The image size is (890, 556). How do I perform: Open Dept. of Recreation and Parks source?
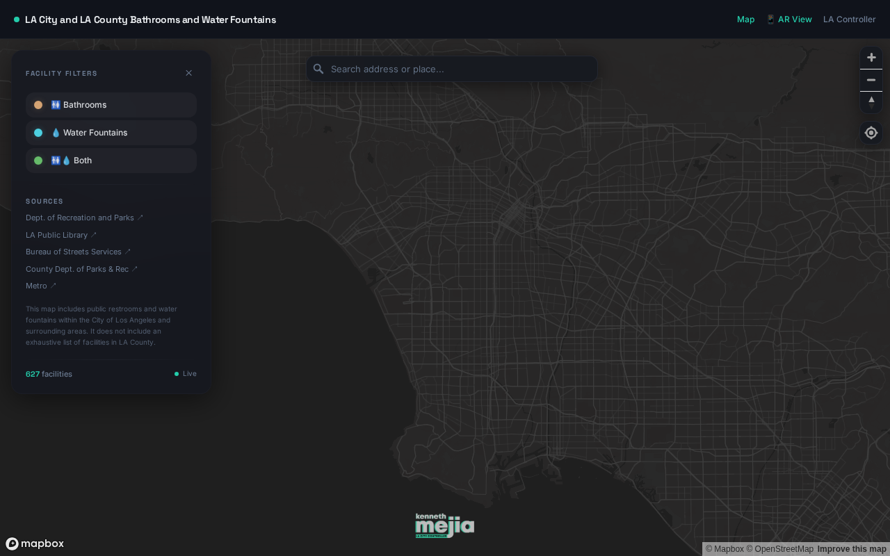click(84, 218)
